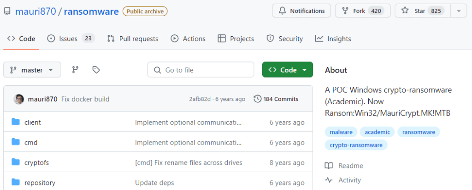
Task: Expand the star lists dropdown arrow
Action: [x=459, y=11]
